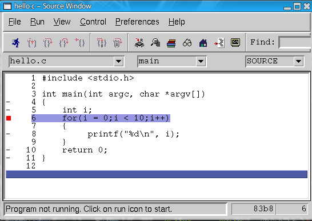Click the "return 0;" code line
The height and width of the screenshot is (221, 312).
tap(85, 150)
